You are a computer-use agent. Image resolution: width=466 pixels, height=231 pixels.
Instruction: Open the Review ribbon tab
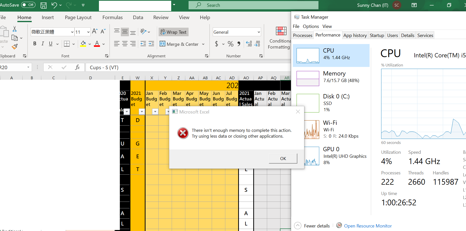coord(161,17)
